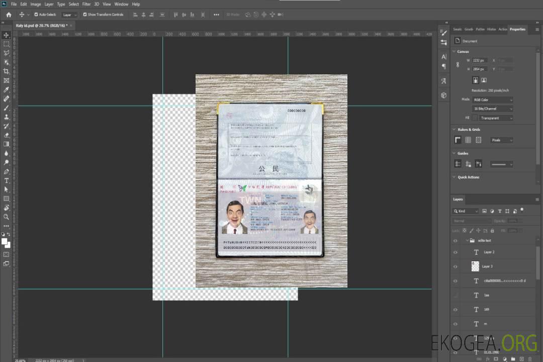
Task: Switch to the History tab
Action: [491, 30]
